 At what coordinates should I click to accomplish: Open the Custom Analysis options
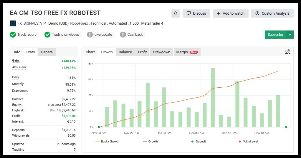272,13
